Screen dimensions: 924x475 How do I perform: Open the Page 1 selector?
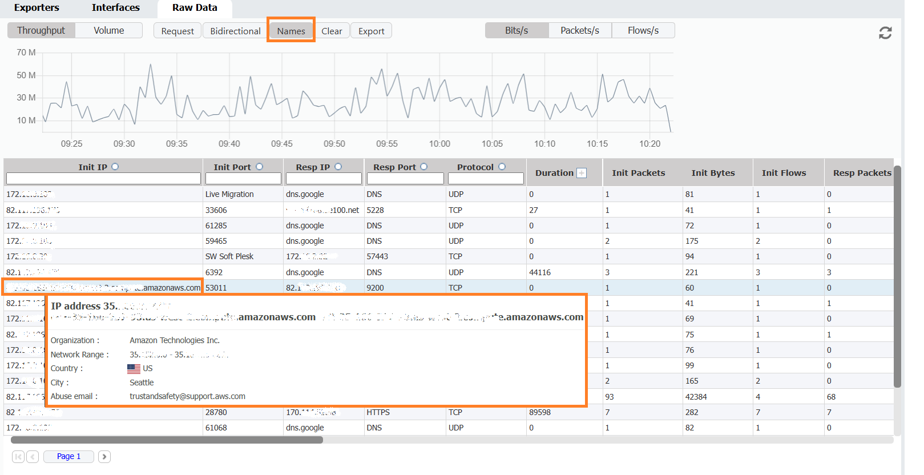click(68, 456)
